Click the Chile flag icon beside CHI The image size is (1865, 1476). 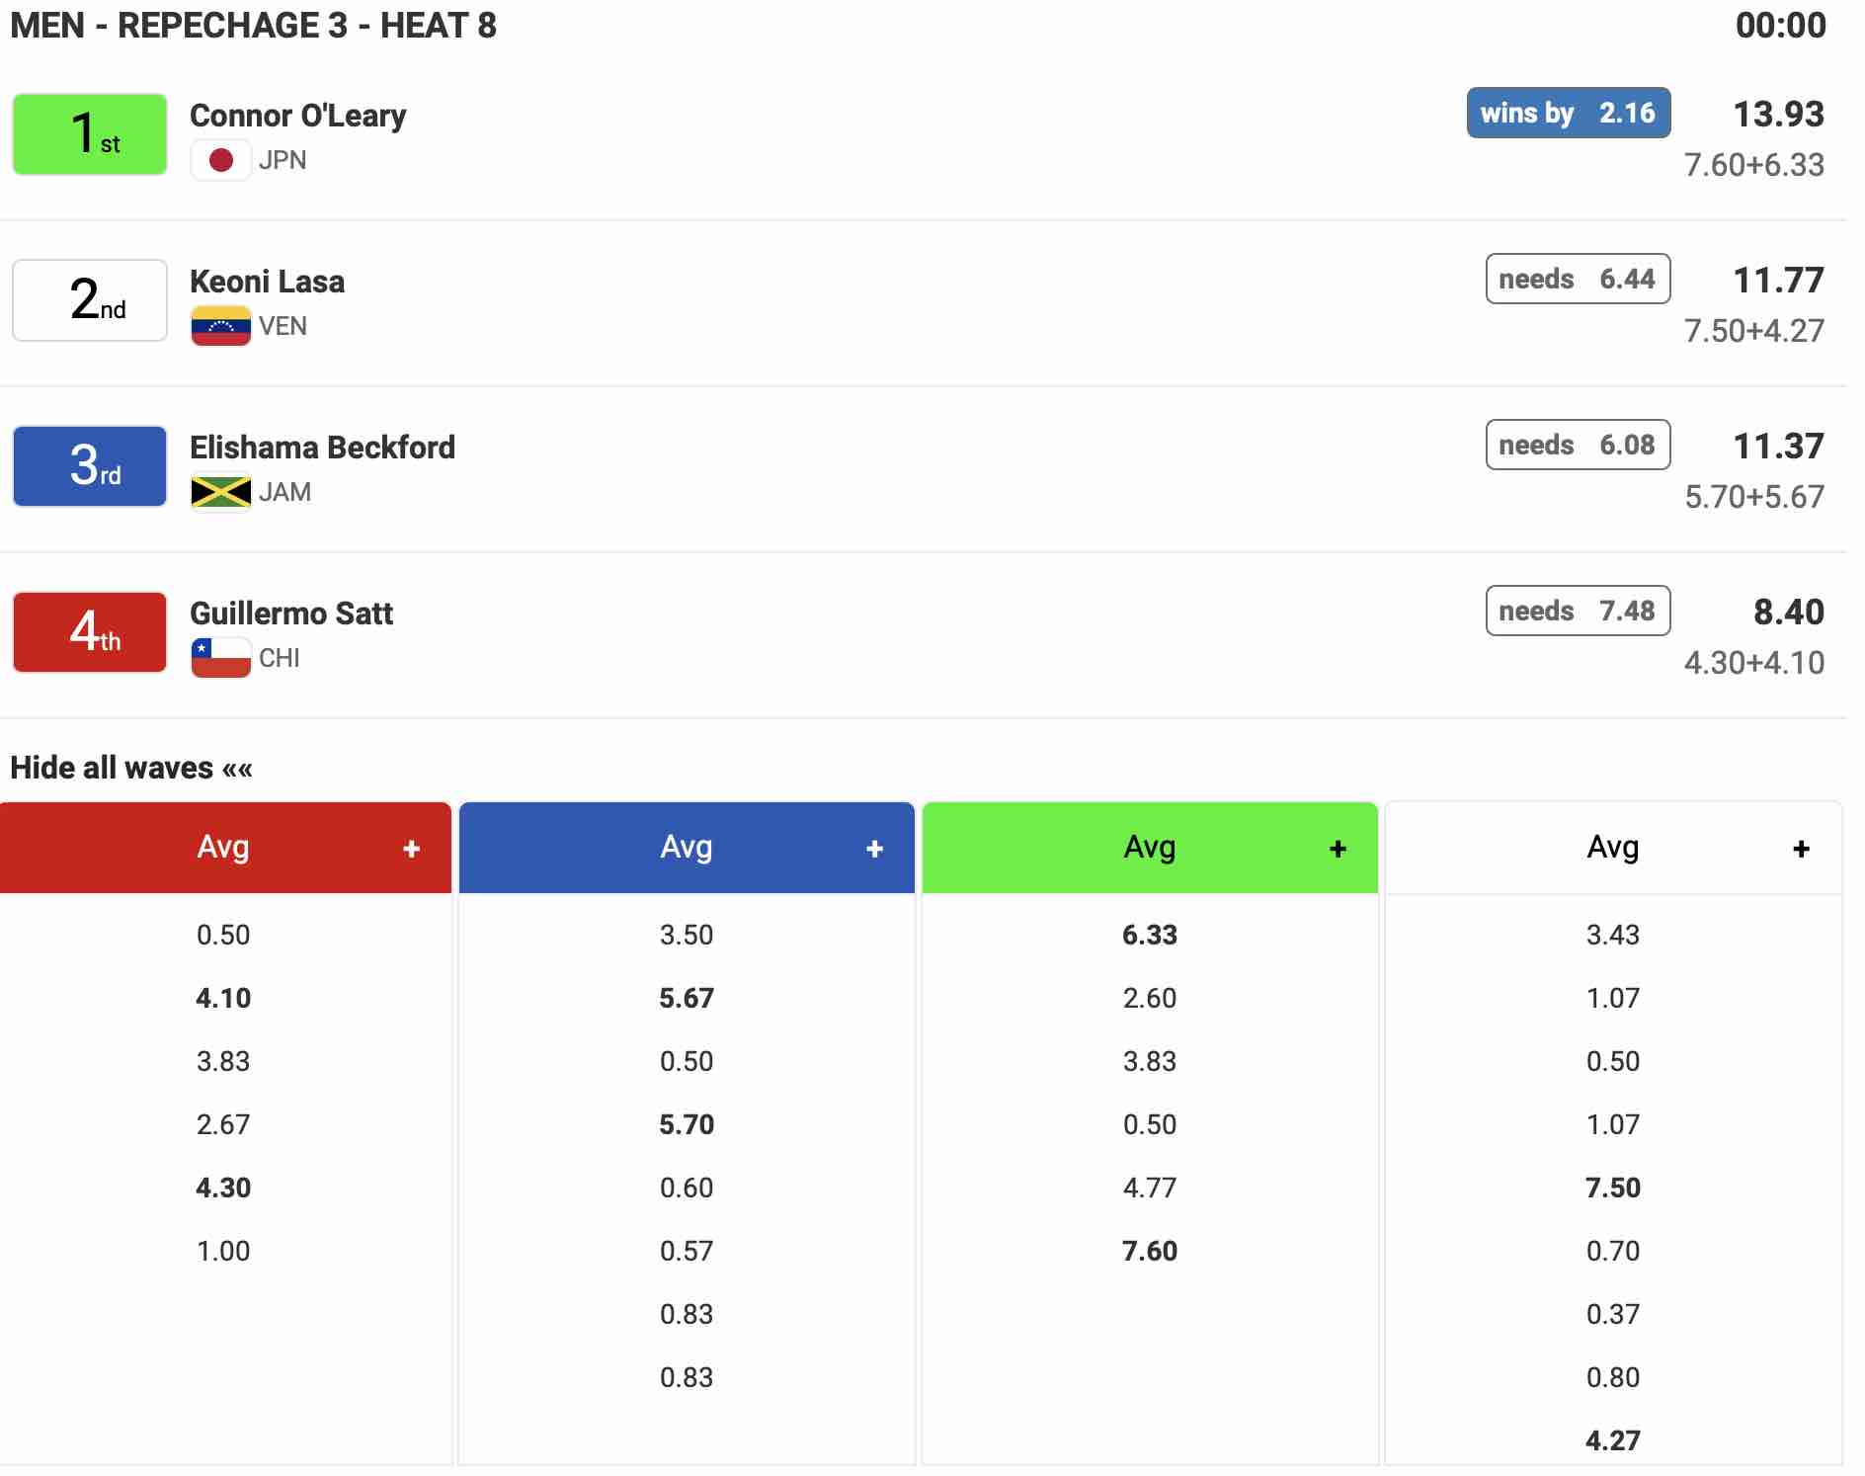220,658
